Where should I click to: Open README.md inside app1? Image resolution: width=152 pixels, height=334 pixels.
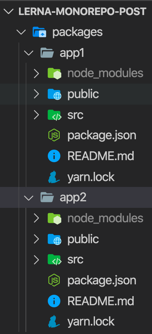tap(101, 156)
